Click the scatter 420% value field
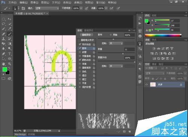 click(129, 35)
